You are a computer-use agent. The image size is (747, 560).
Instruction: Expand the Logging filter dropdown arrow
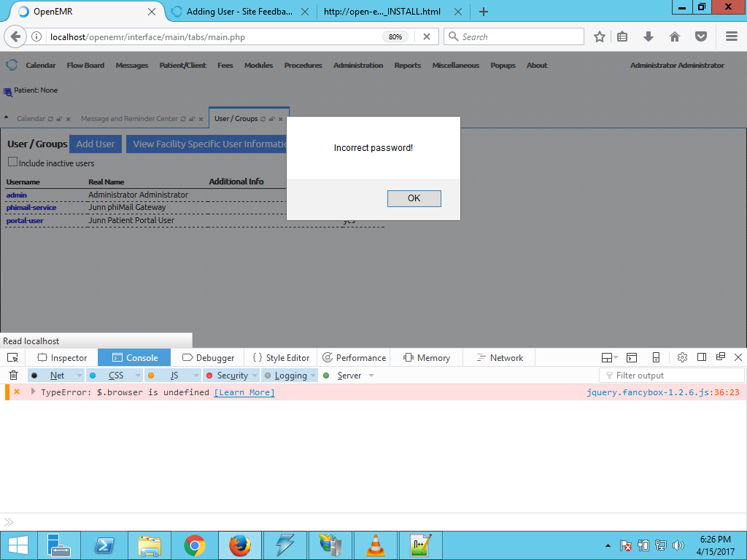click(x=313, y=376)
